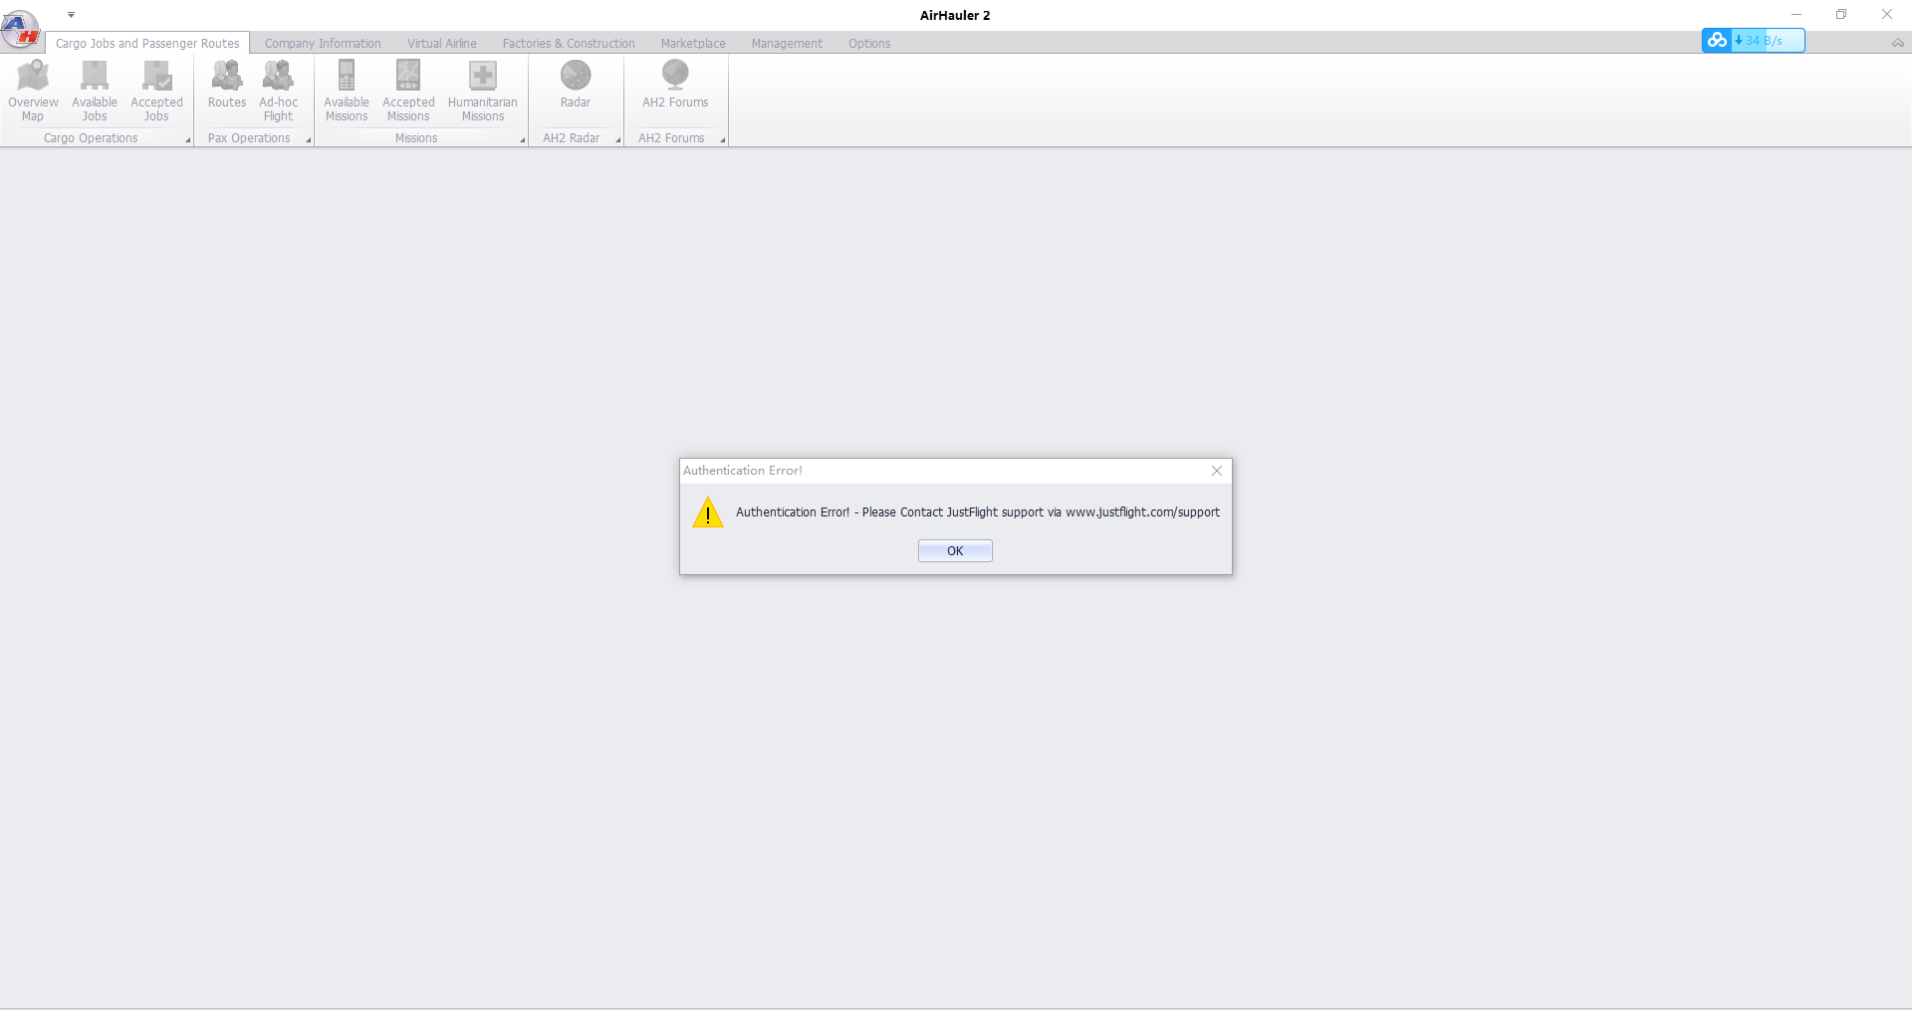The image size is (1912, 1010).
Task: Expand the Missions group launcher
Action: click(x=523, y=140)
